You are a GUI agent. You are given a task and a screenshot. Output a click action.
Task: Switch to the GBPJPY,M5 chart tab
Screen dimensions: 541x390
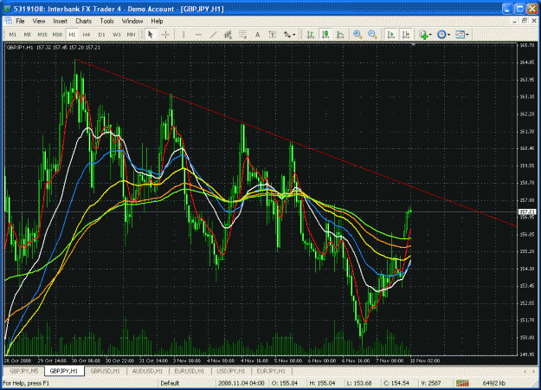[x=24, y=371]
